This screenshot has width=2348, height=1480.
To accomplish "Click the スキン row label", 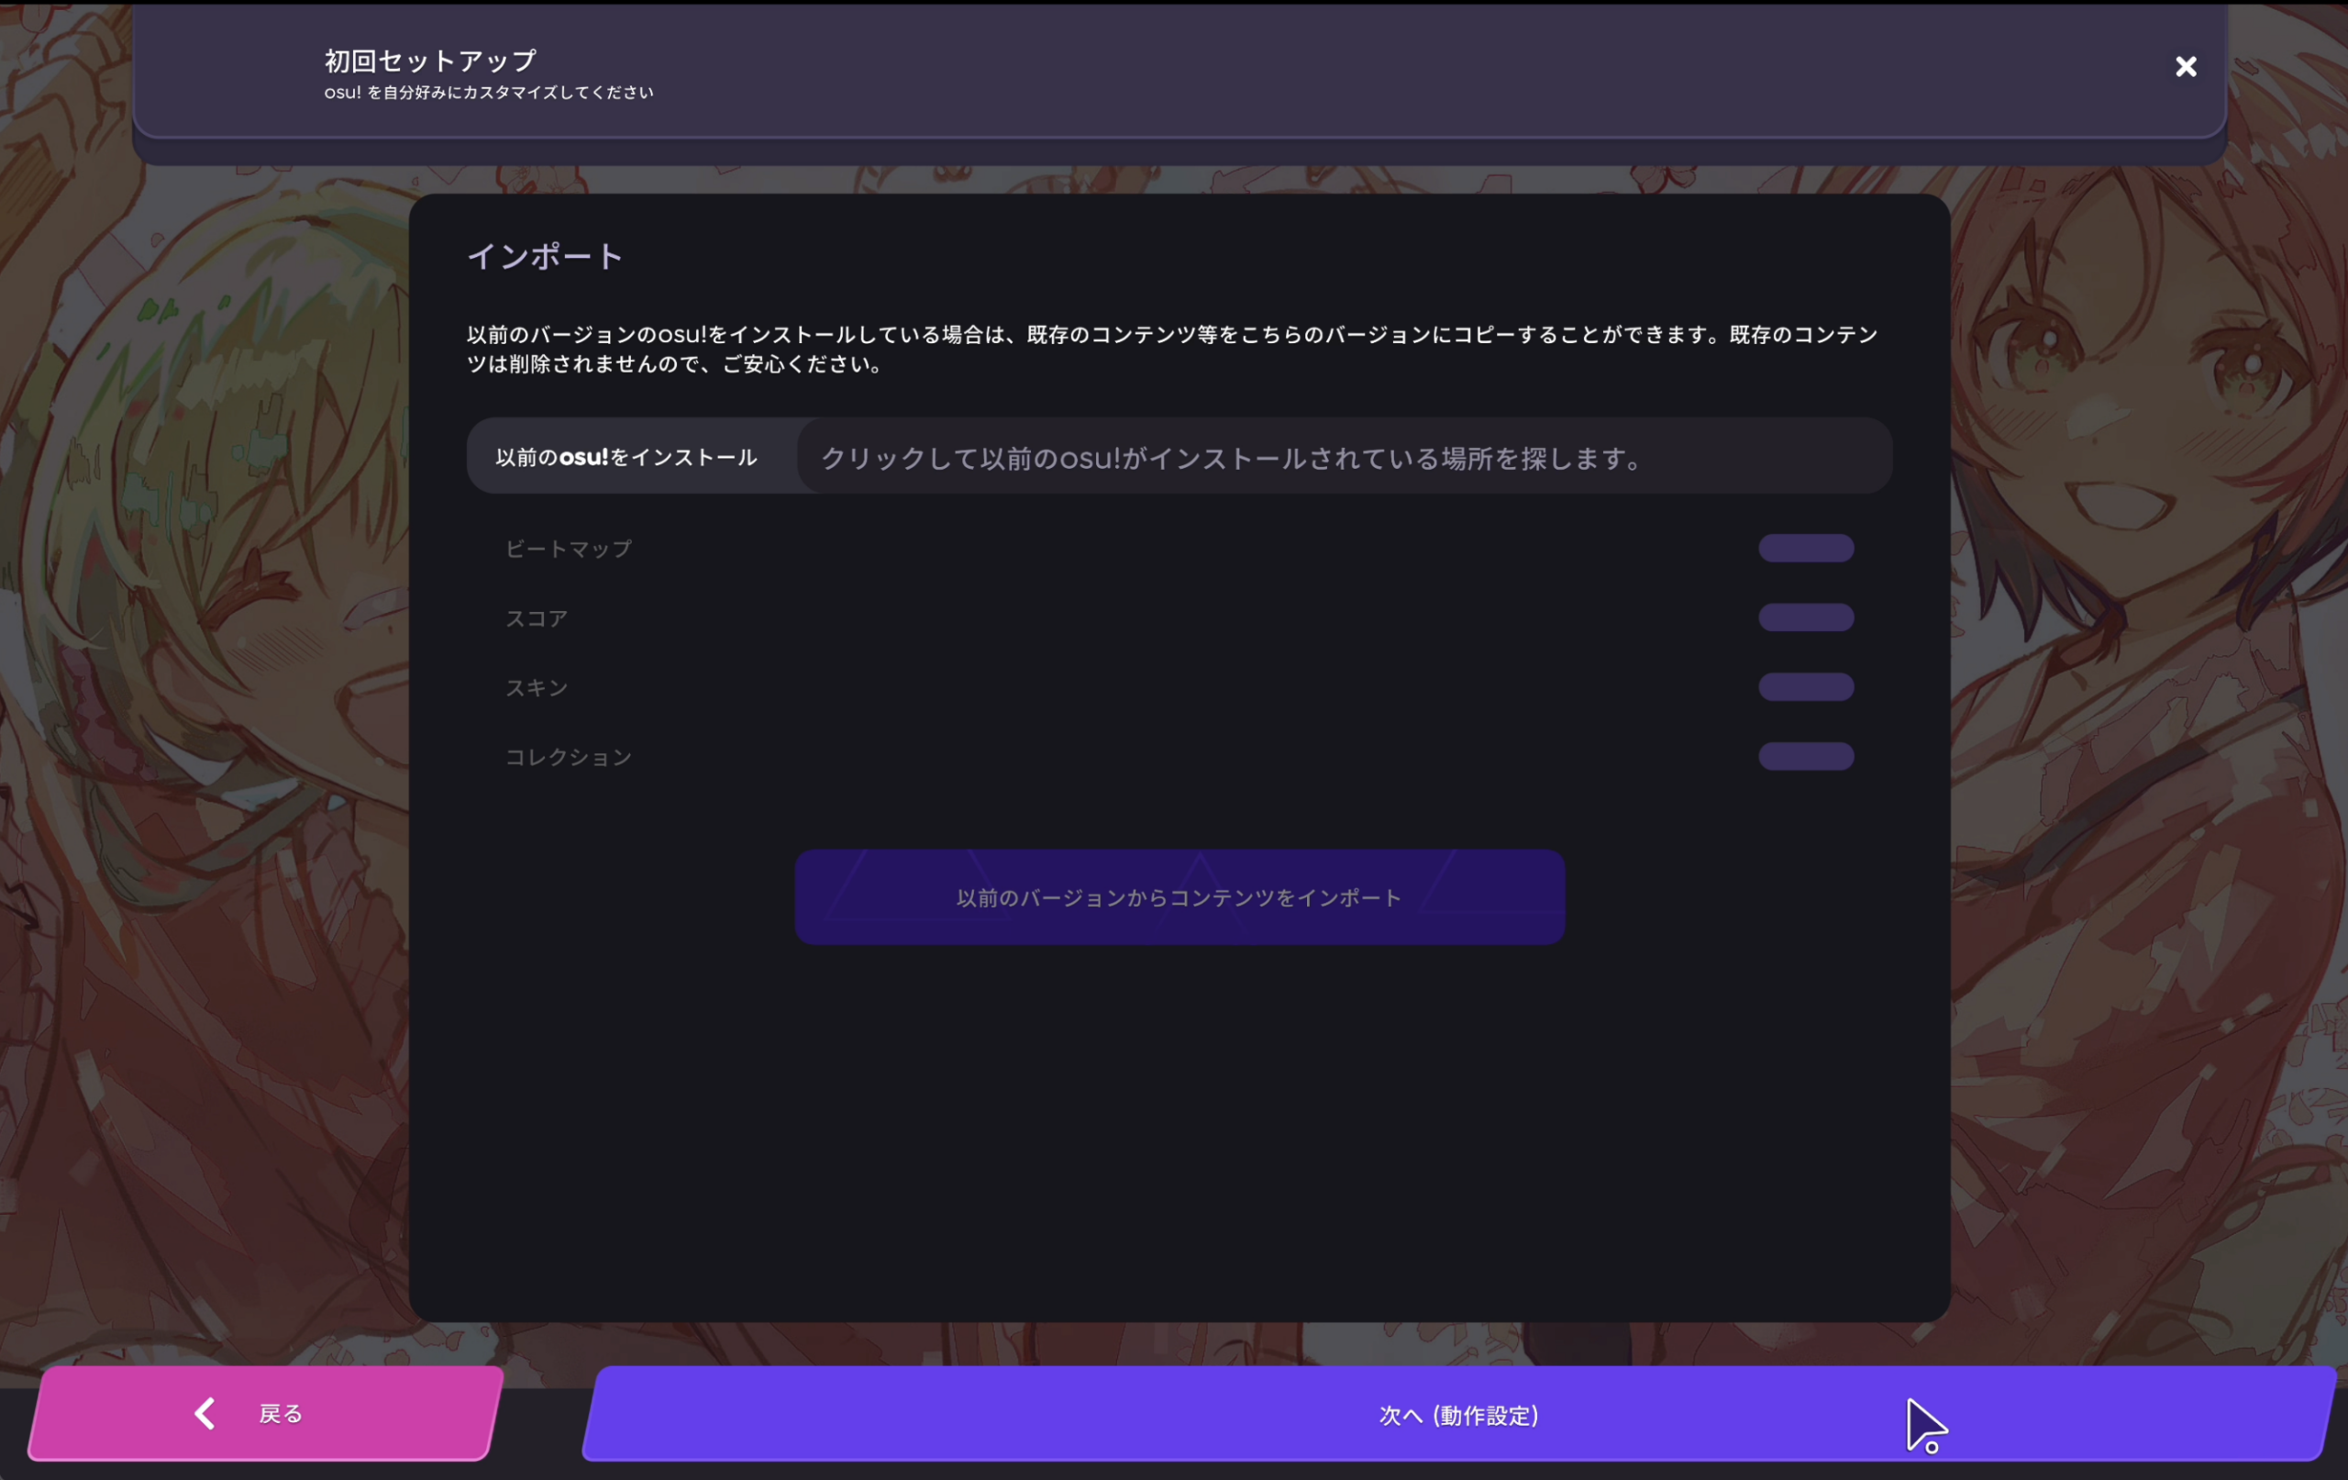I will (x=537, y=687).
